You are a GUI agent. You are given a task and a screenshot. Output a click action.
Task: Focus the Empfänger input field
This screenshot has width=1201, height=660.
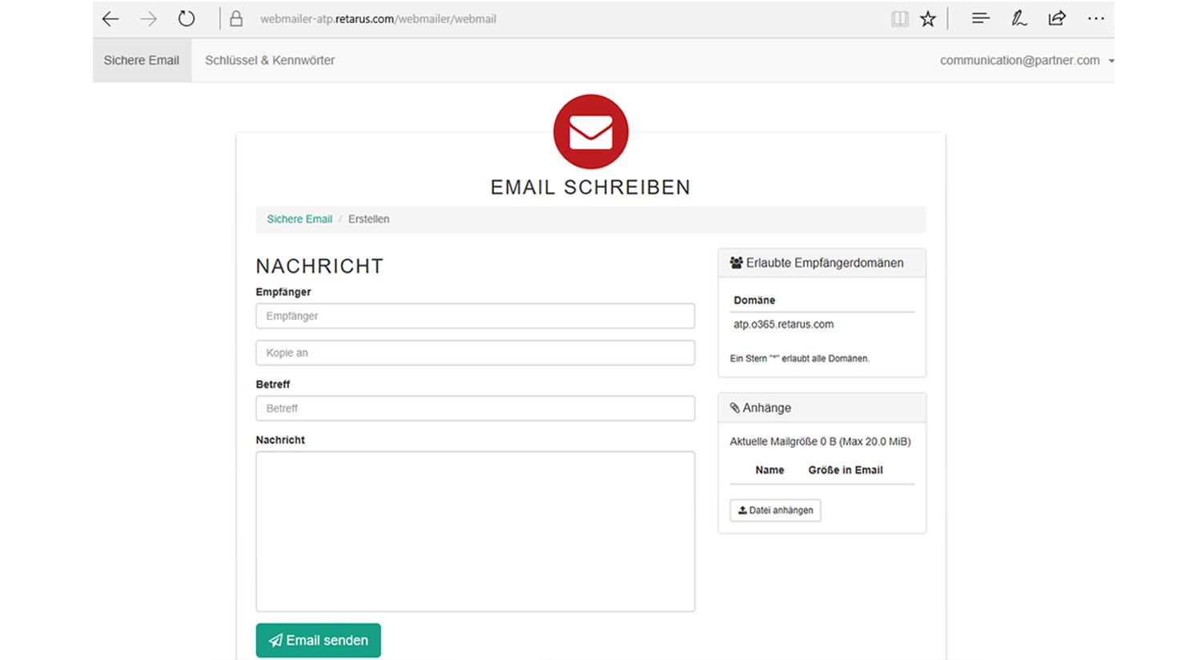476,316
